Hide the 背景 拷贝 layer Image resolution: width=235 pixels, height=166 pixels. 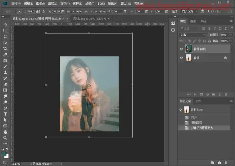181,49
